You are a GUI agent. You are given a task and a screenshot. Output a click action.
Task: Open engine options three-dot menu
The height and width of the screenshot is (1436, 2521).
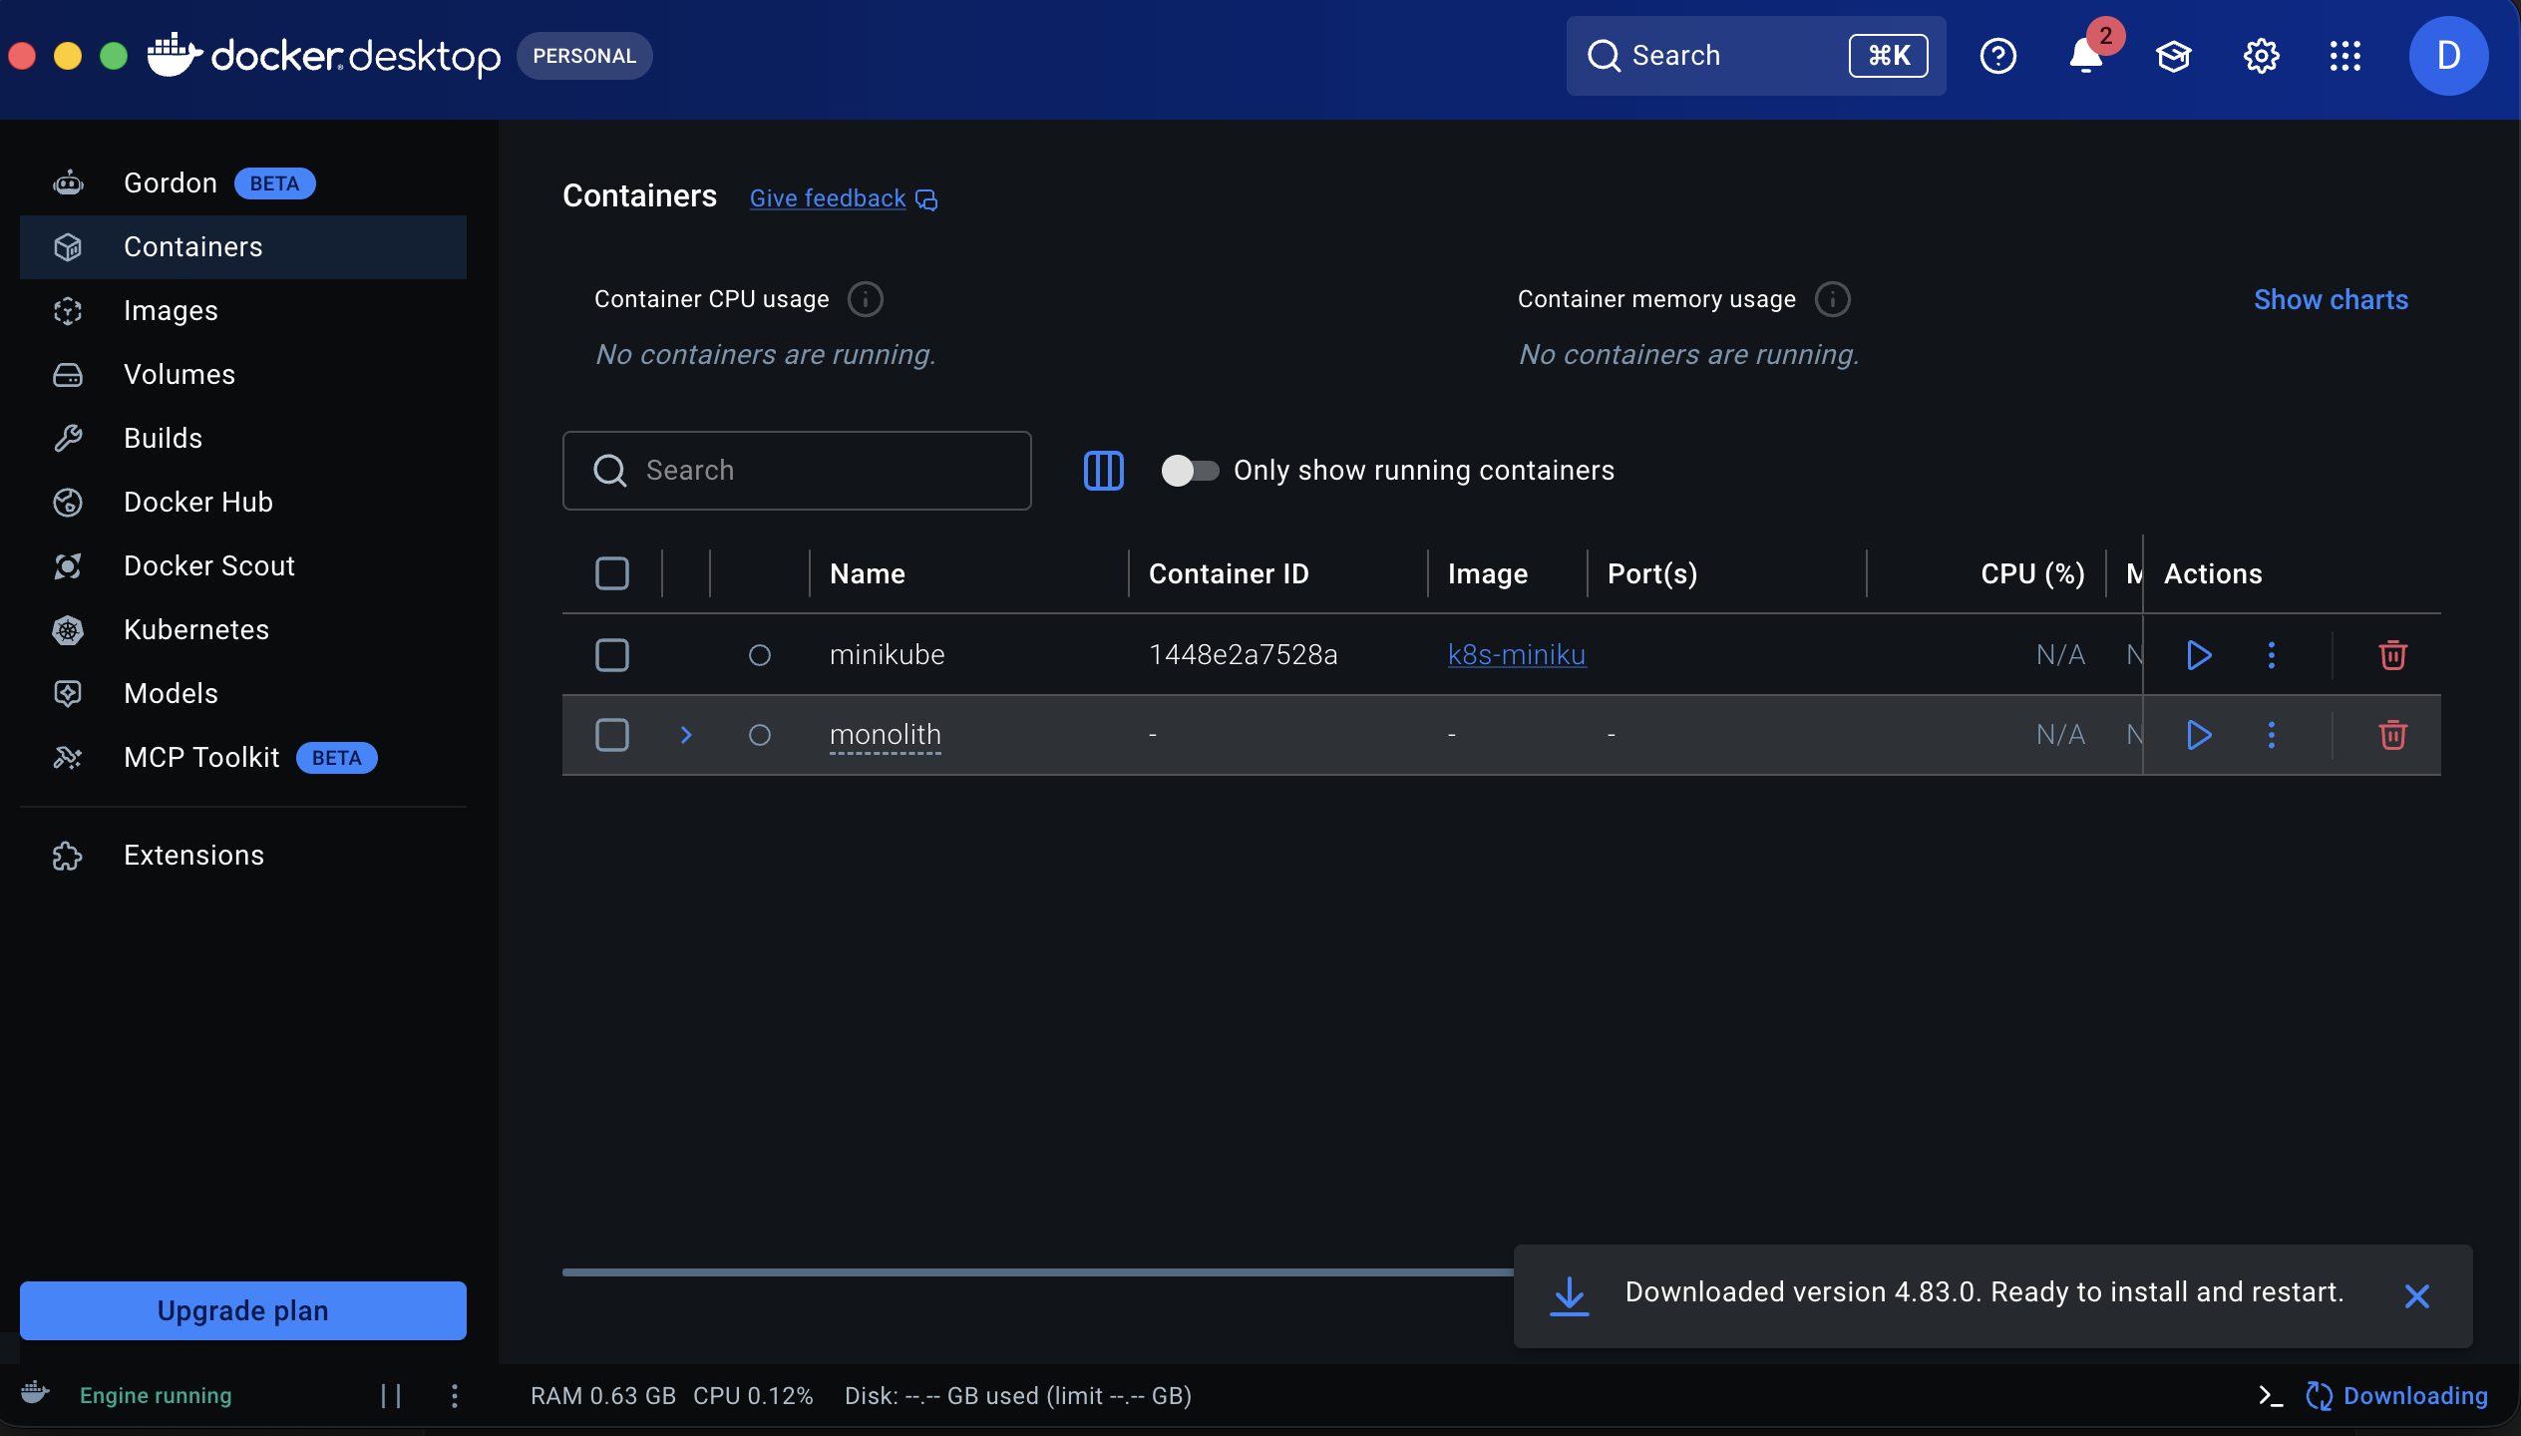pos(455,1396)
